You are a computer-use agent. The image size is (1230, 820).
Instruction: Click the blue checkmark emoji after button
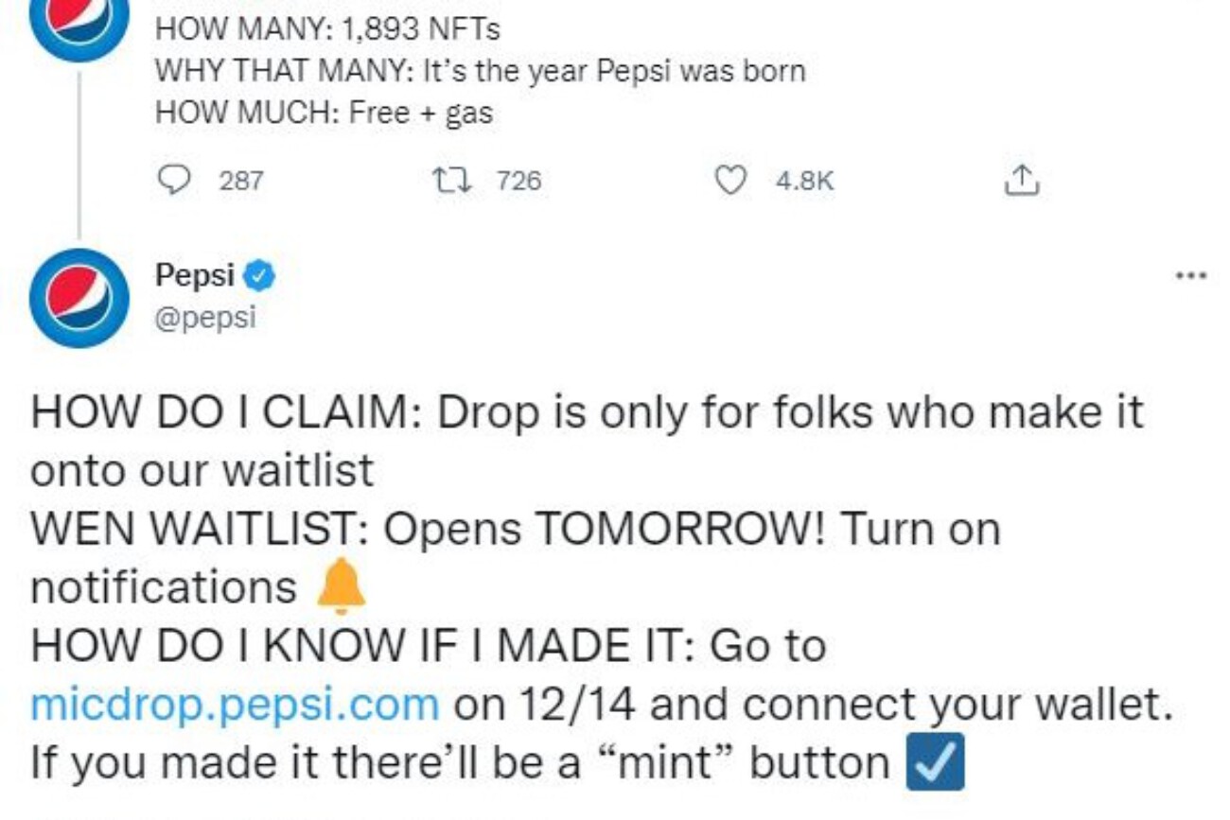click(935, 762)
